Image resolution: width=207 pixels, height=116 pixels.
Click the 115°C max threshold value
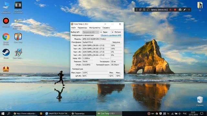pyautogui.click(x=95, y=73)
